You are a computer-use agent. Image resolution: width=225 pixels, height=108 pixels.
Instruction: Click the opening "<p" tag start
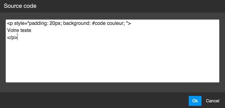(10, 24)
